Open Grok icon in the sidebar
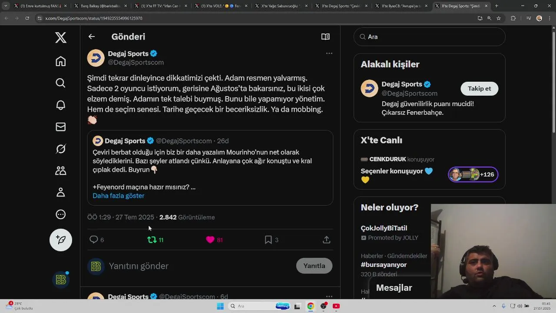The width and height of the screenshot is (556, 313). point(61,149)
